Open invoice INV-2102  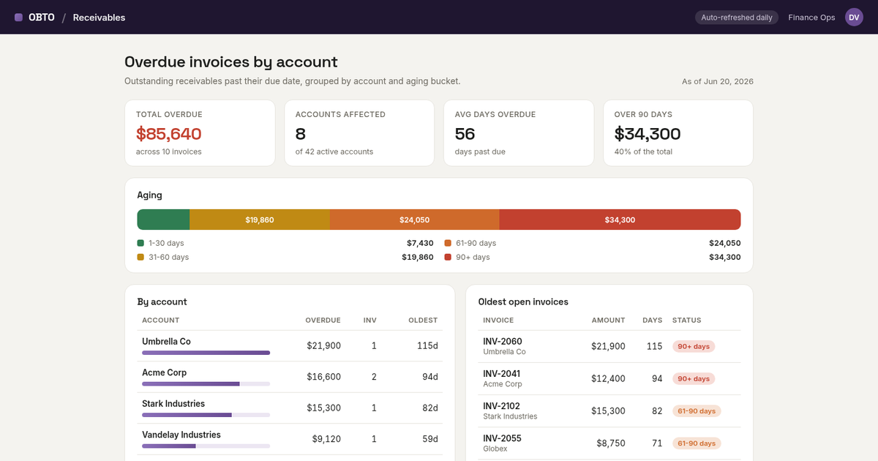pos(503,406)
